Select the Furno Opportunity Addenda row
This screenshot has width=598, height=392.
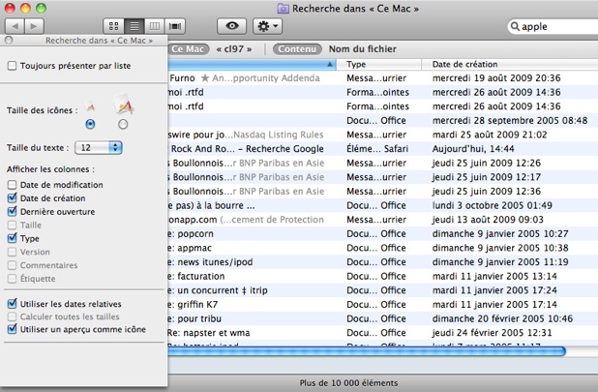tap(382, 78)
